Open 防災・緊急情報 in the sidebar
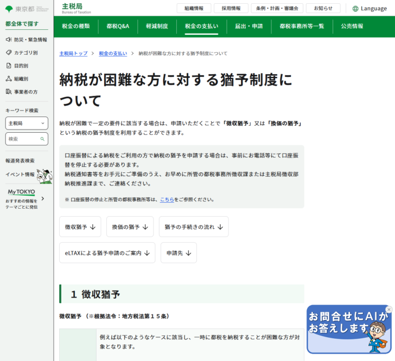 click(x=27, y=40)
